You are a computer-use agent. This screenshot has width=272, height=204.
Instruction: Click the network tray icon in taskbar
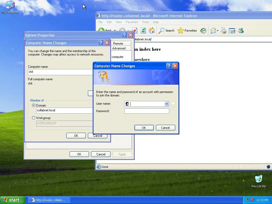tap(247, 200)
